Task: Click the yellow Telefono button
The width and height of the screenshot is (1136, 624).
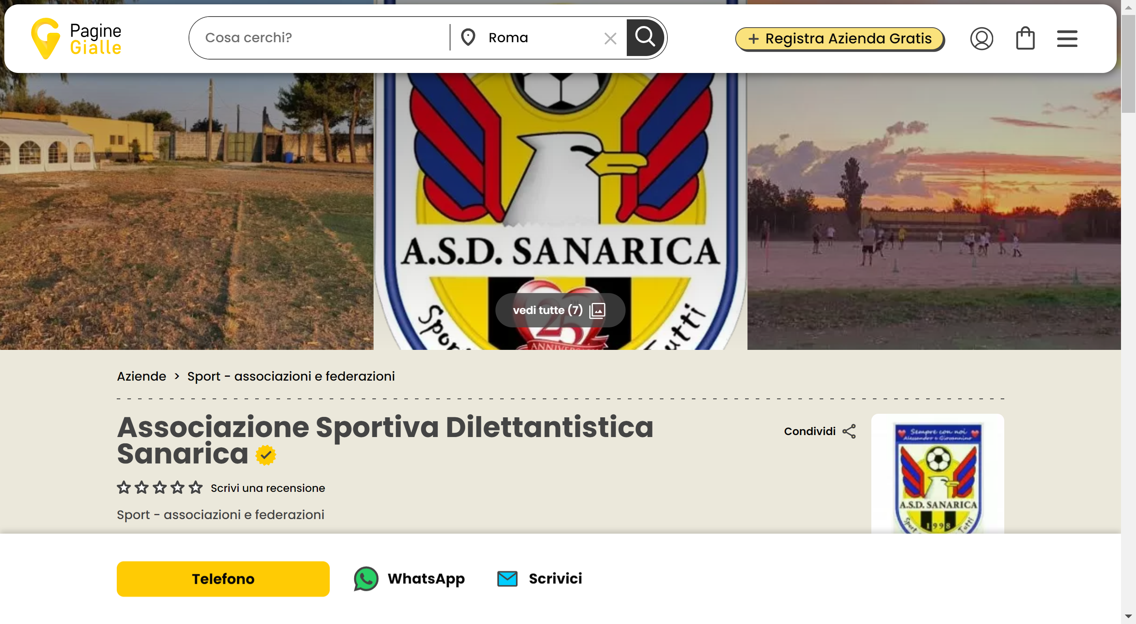Action: point(223,579)
